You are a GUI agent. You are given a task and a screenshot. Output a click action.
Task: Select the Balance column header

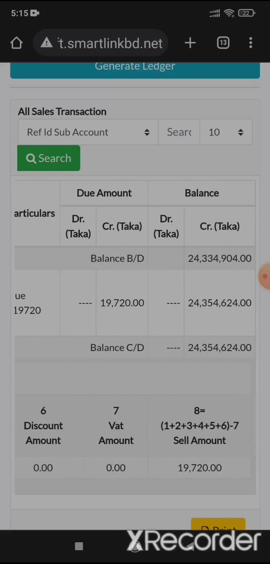202,193
